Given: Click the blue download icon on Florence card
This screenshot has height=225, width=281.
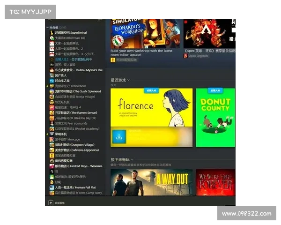Looking at the screenshot, I should pos(119,137).
